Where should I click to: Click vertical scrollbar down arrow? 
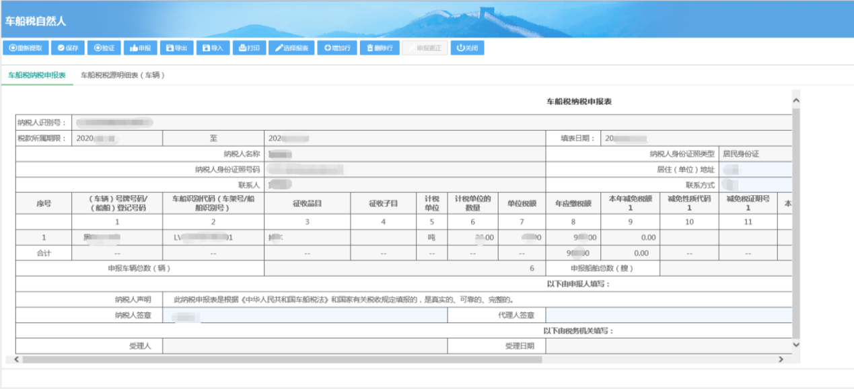[796, 345]
